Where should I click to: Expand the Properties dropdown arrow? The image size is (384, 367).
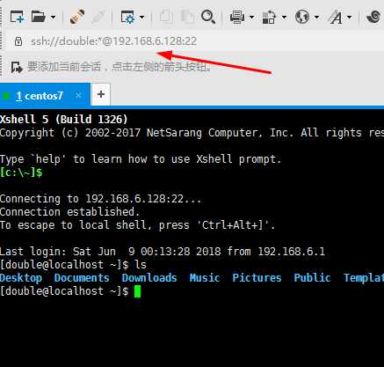tap(142, 17)
